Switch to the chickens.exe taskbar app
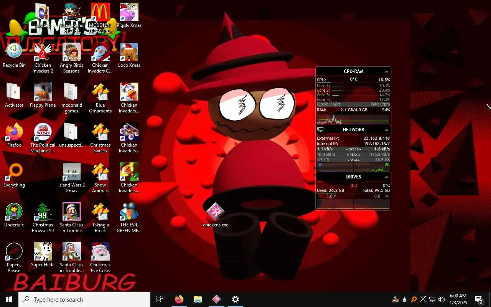The image size is (491, 307). tap(216, 299)
